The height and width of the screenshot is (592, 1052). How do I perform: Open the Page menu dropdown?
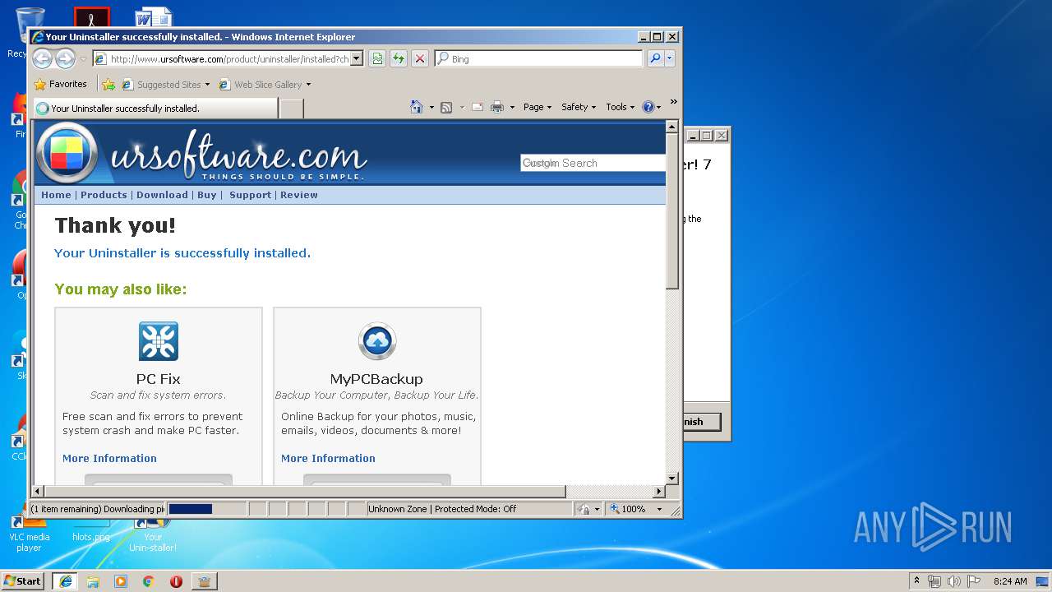pos(538,107)
